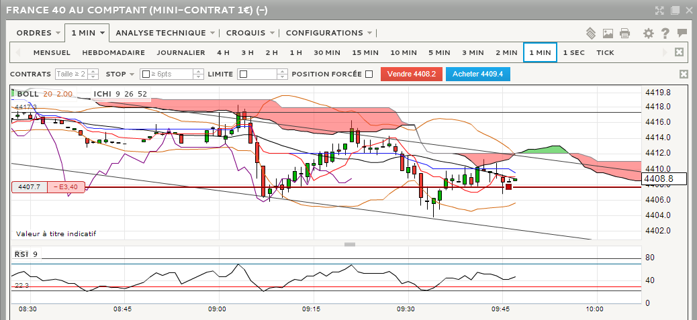697x320 pixels.
Task: Close the timeframe selector bar
Action: [x=679, y=52]
